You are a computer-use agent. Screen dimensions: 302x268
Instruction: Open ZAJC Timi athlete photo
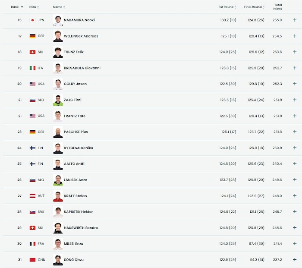point(58,100)
